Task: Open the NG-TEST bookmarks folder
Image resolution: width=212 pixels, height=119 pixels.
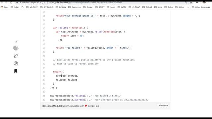Action: click(x=32, y=7)
